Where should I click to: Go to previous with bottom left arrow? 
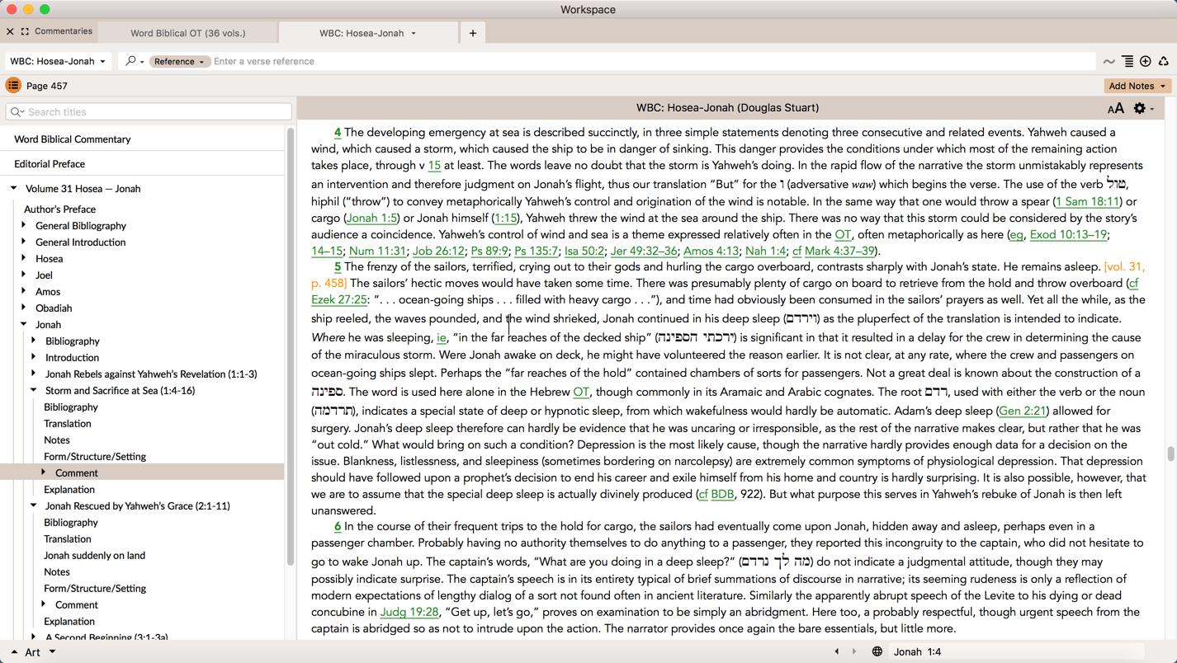837,651
